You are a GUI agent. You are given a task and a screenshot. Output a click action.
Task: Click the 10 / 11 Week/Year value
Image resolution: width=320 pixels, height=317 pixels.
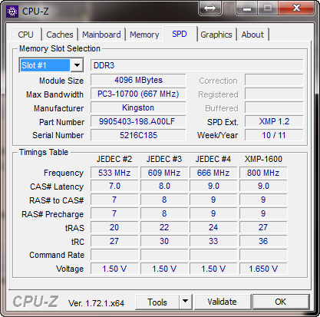274,135
